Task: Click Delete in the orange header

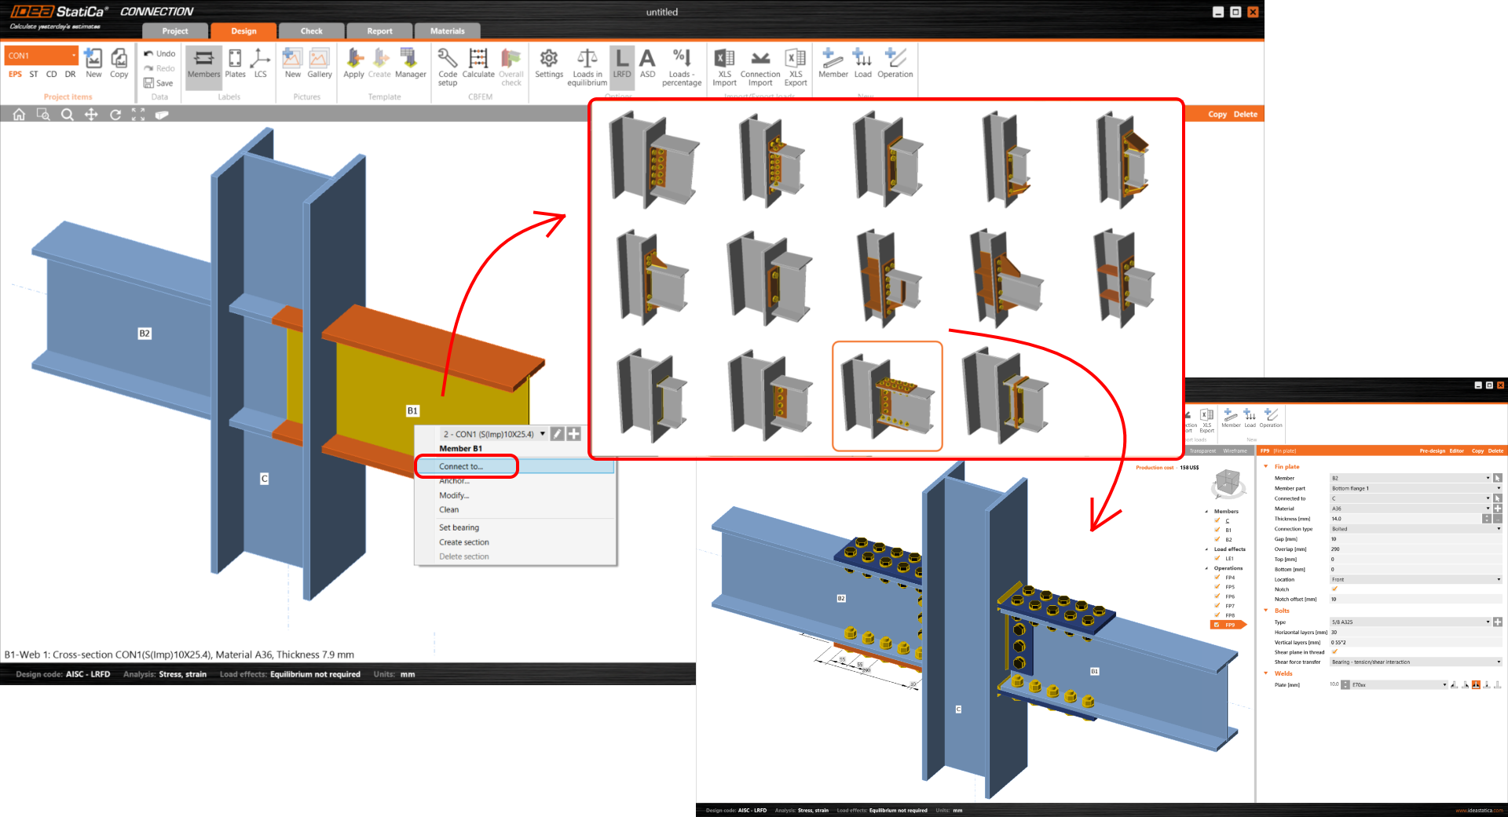Action: [x=1245, y=115]
